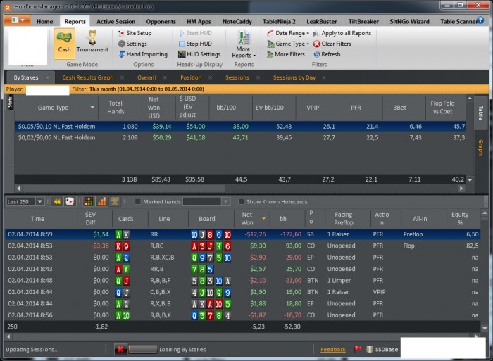The width and height of the screenshot is (493, 361).
Task: Open Settings gear option
Action: (x=132, y=44)
